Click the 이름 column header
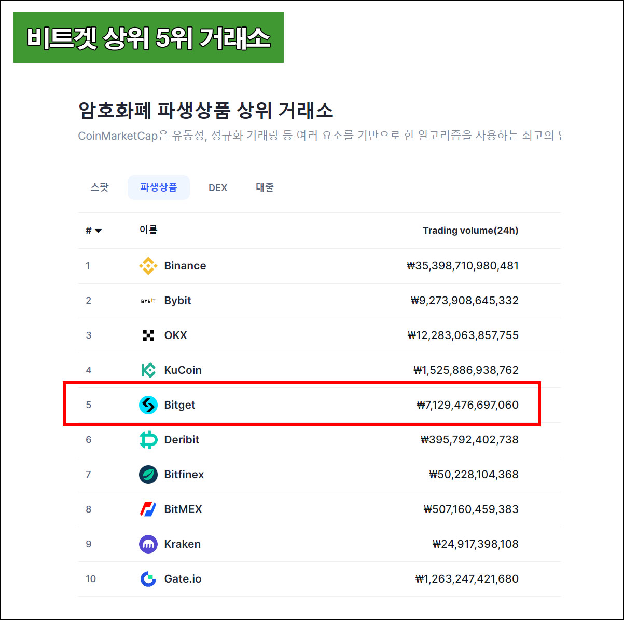 (x=148, y=230)
